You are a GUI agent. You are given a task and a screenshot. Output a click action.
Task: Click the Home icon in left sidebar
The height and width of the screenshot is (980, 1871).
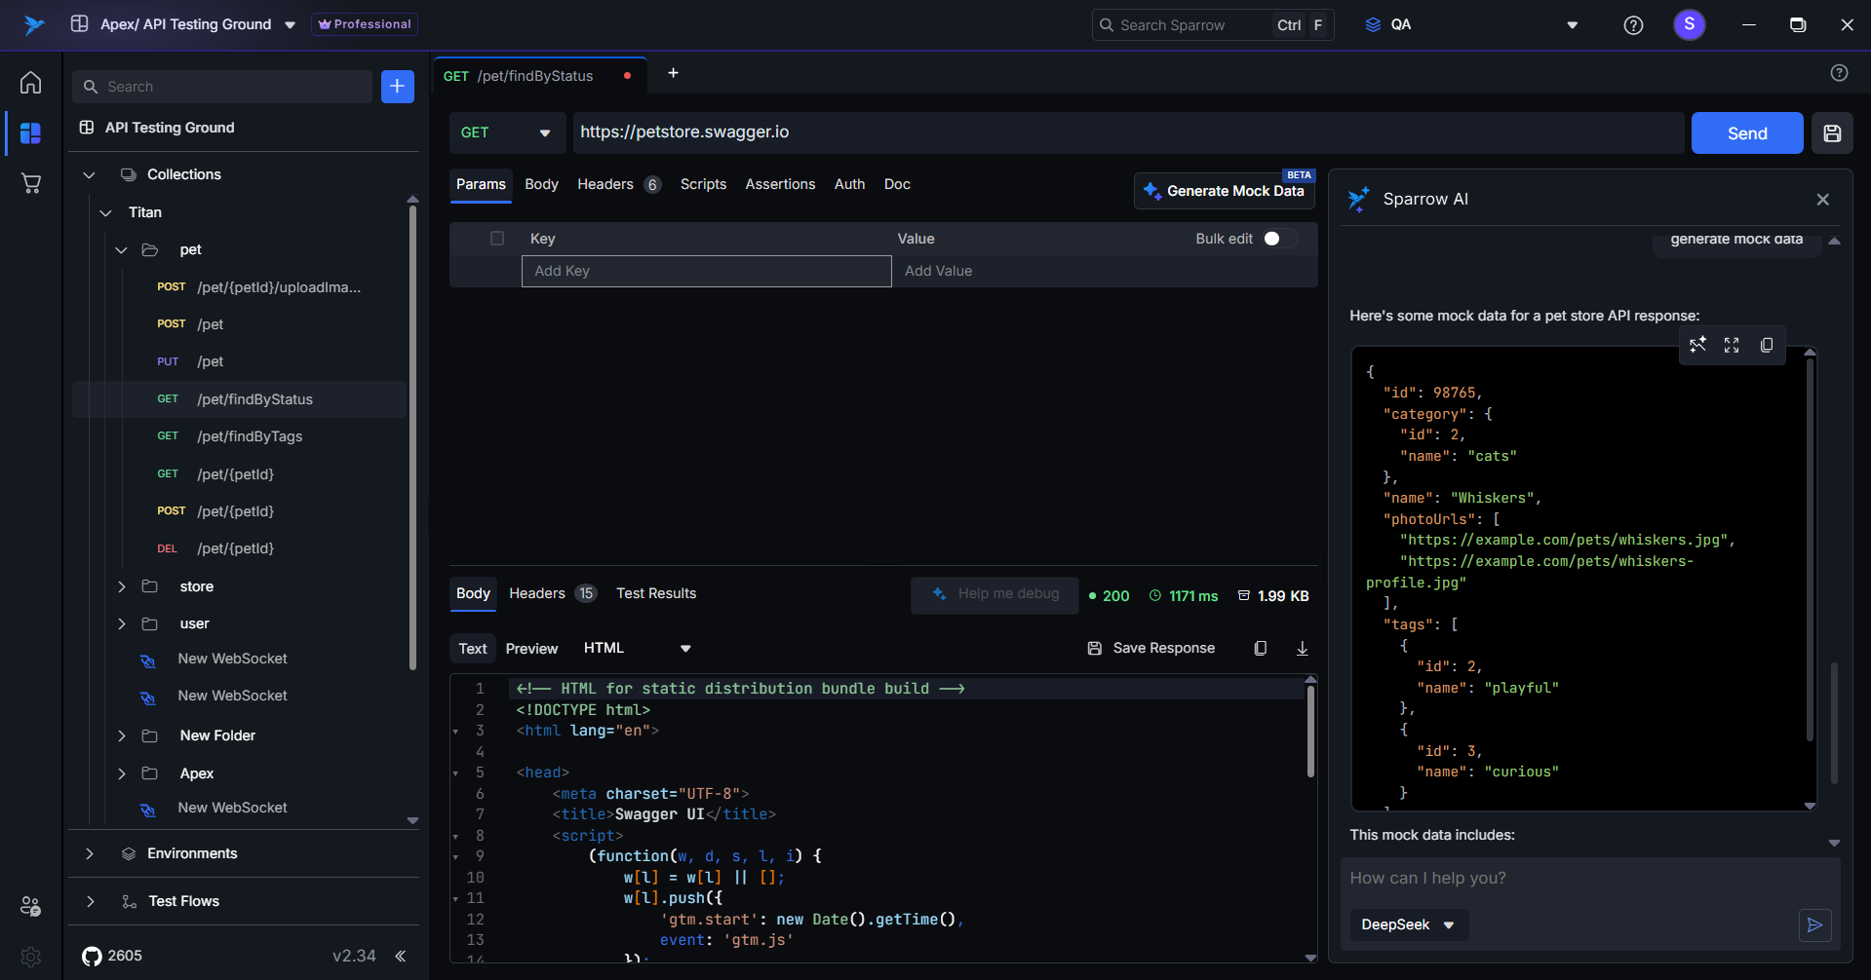tap(31, 83)
